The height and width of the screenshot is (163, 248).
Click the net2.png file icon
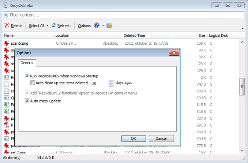6,152
